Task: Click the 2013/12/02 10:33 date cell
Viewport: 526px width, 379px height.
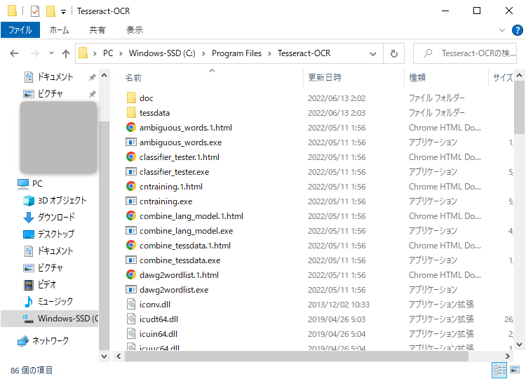Action: pyautogui.click(x=339, y=305)
